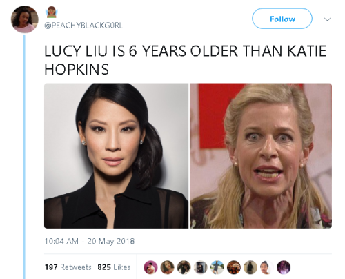The height and width of the screenshot is (279, 345).
Task: View the 197 Retweets list
Action: click(68, 267)
